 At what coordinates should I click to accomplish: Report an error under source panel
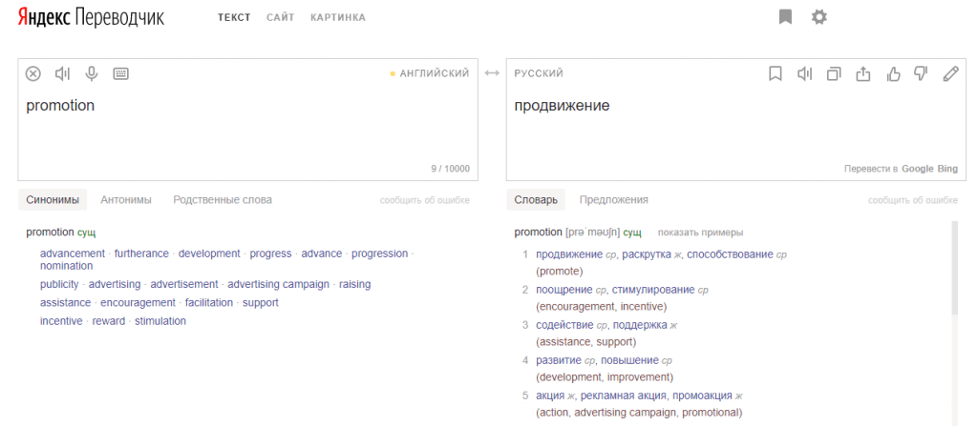[x=425, y=200]
